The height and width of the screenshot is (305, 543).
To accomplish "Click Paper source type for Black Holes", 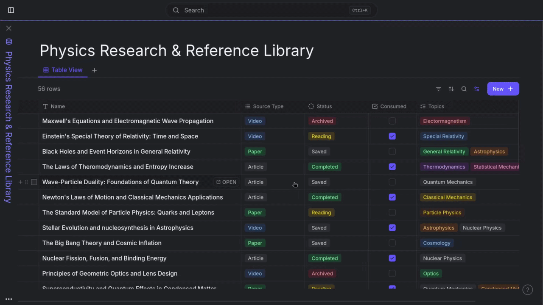I will [x=255, y=152].
